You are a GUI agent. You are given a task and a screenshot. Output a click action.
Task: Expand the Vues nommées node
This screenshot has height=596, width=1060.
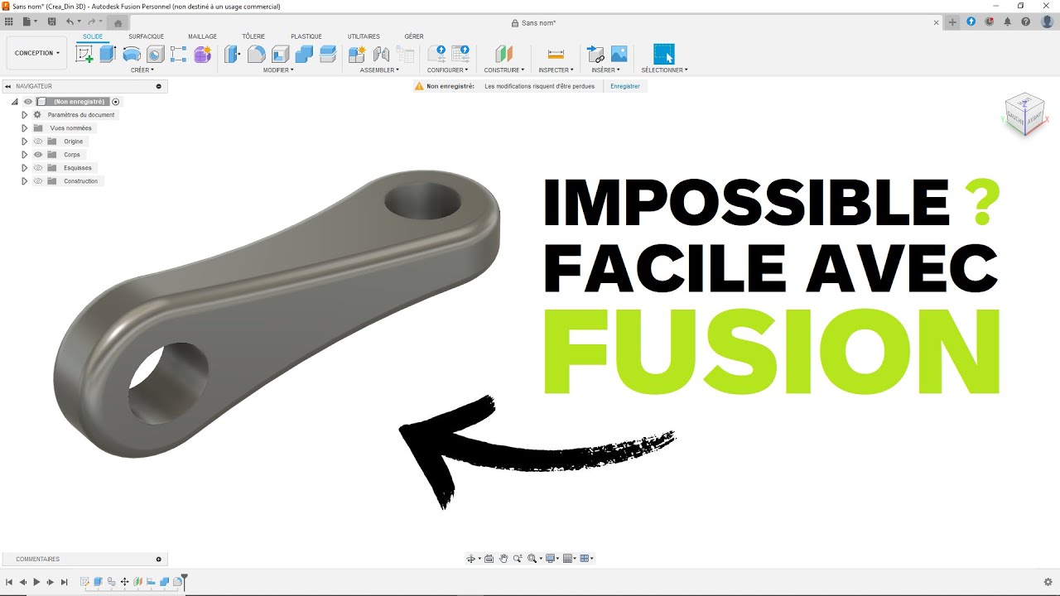click(24, 128)
